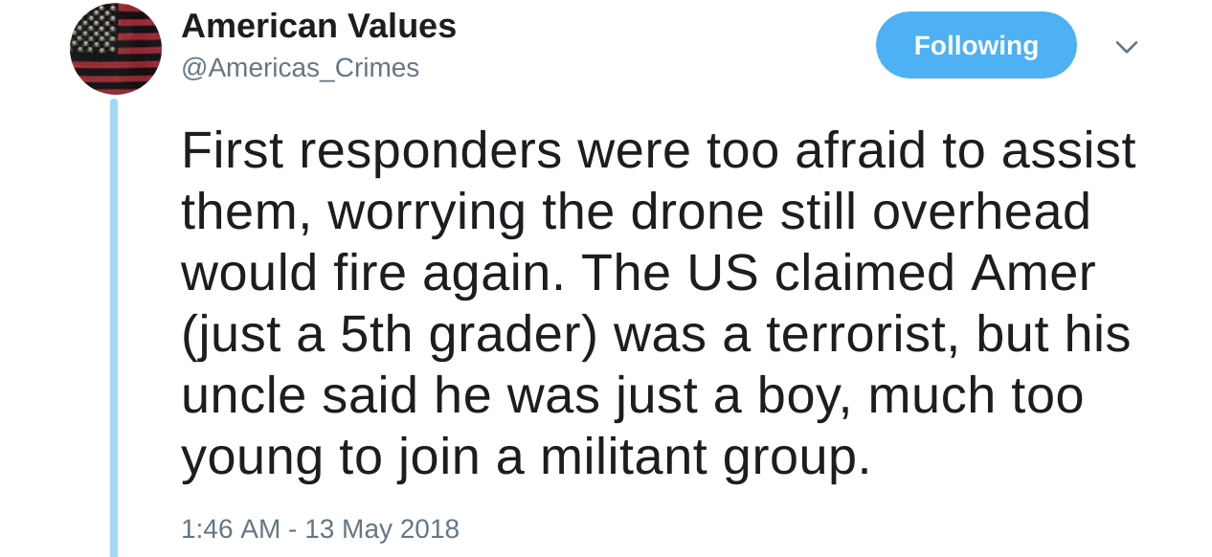Toggle the blue Following button

click(x=976, y=45)
